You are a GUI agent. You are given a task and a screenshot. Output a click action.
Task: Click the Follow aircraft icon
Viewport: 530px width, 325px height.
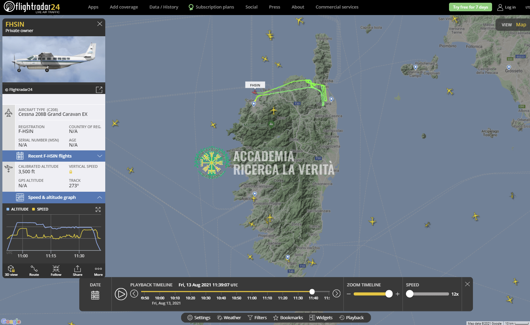[x=56, y=270]
